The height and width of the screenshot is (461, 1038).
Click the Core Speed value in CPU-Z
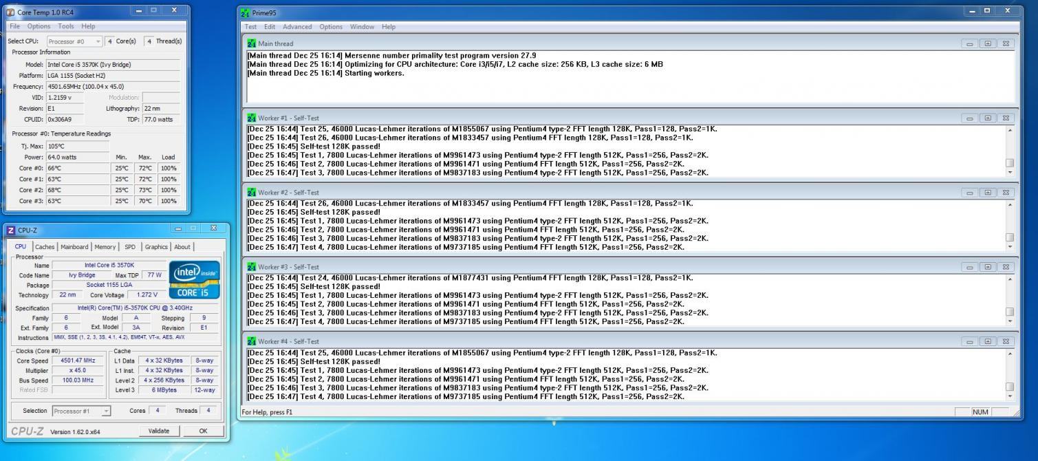77,361
